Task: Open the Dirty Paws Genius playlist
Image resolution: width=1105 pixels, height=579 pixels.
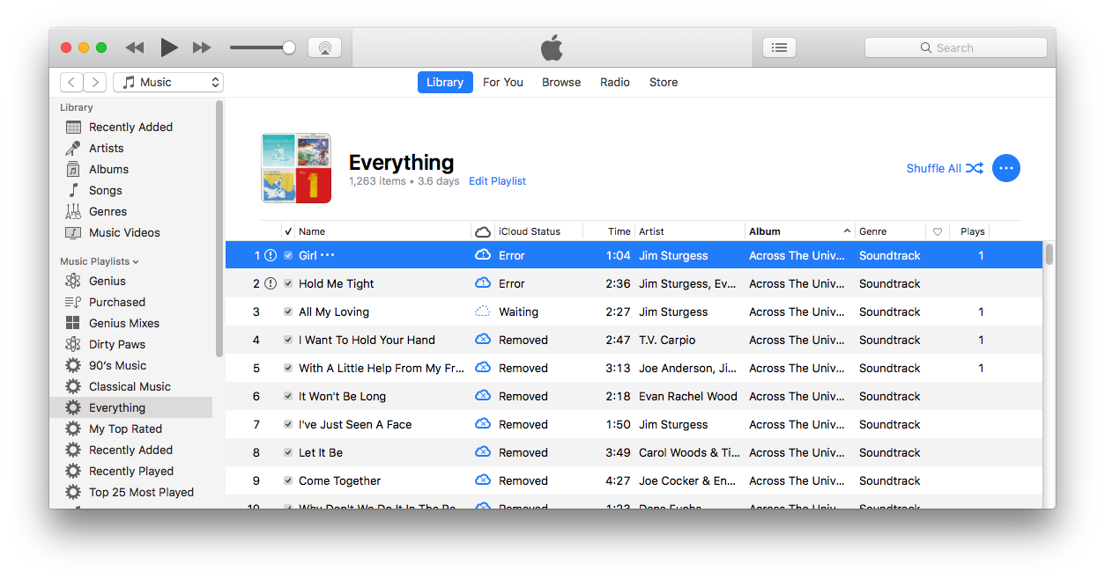Action: click(116, 344)
